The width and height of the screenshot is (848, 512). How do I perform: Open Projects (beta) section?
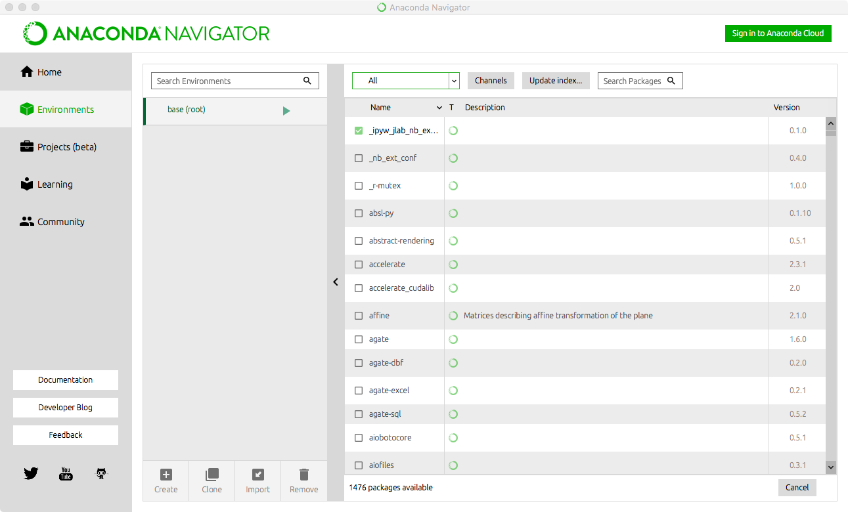click(x=66, y=147)
